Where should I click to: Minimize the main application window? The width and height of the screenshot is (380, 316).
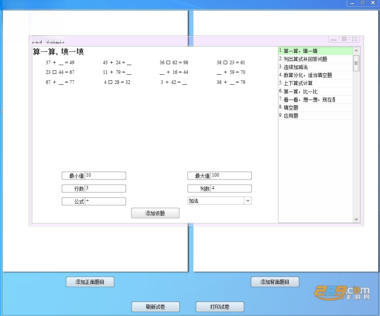tap(352, 3)
